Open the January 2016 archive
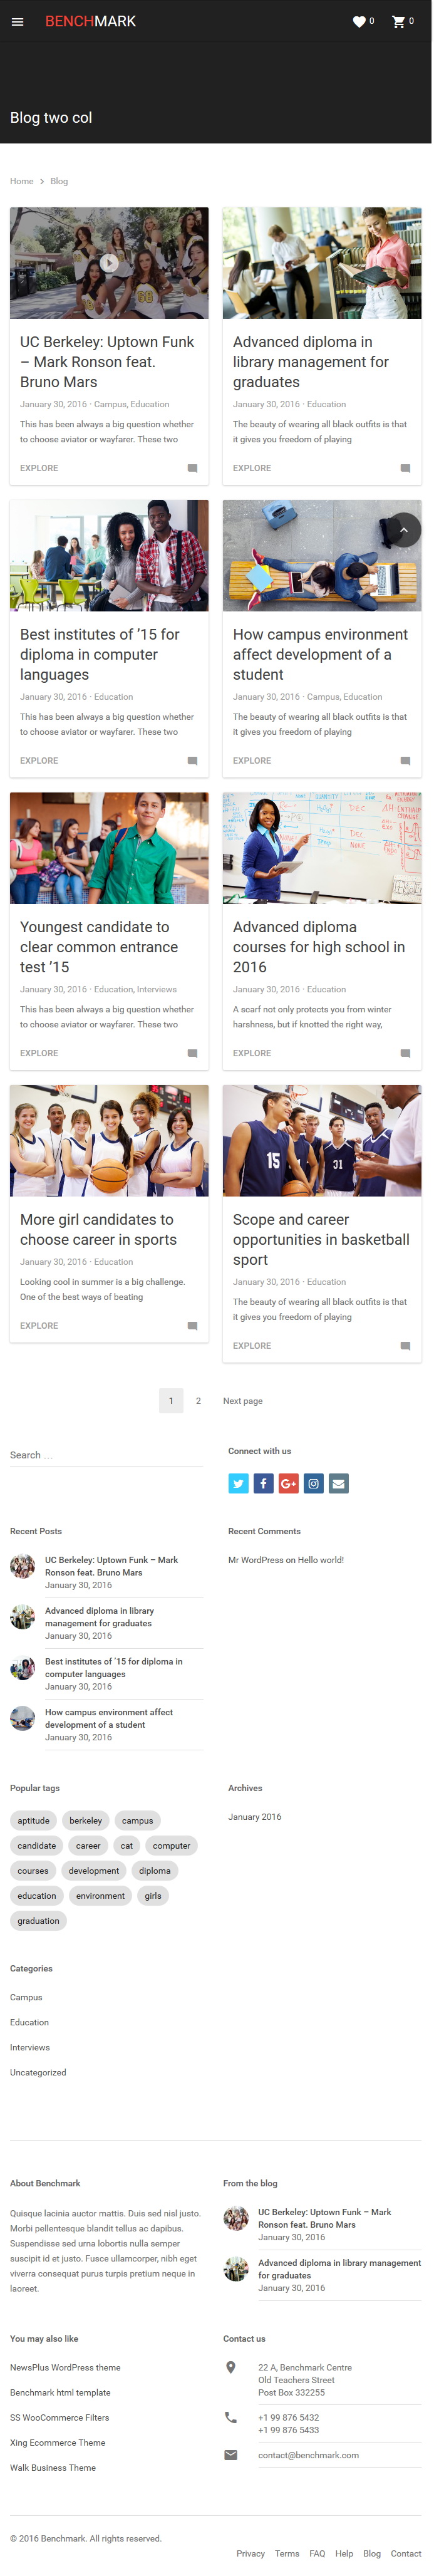Image resolution: width=434 pixels, height=2576 pixels. (x=255, y=1816)
